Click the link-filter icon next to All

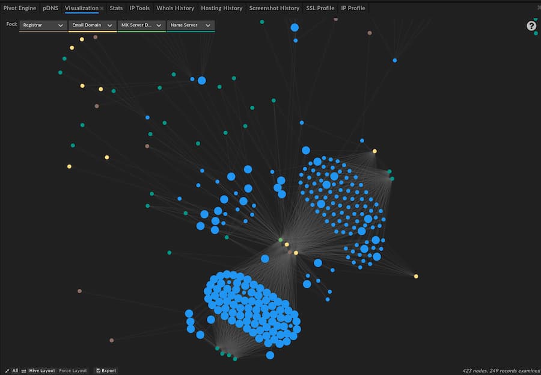(x=23, y=370)
